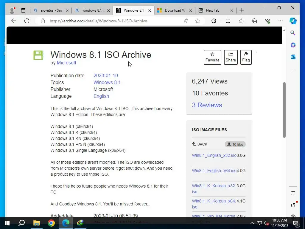Switch to the windows 8.1 search tab
Screen dimensions: 305x229
point(92,10)
